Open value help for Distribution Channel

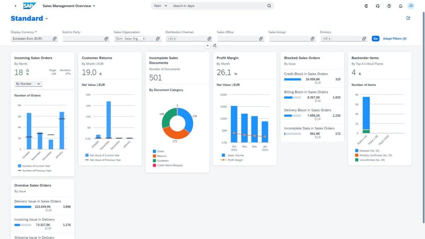(209, 39)
